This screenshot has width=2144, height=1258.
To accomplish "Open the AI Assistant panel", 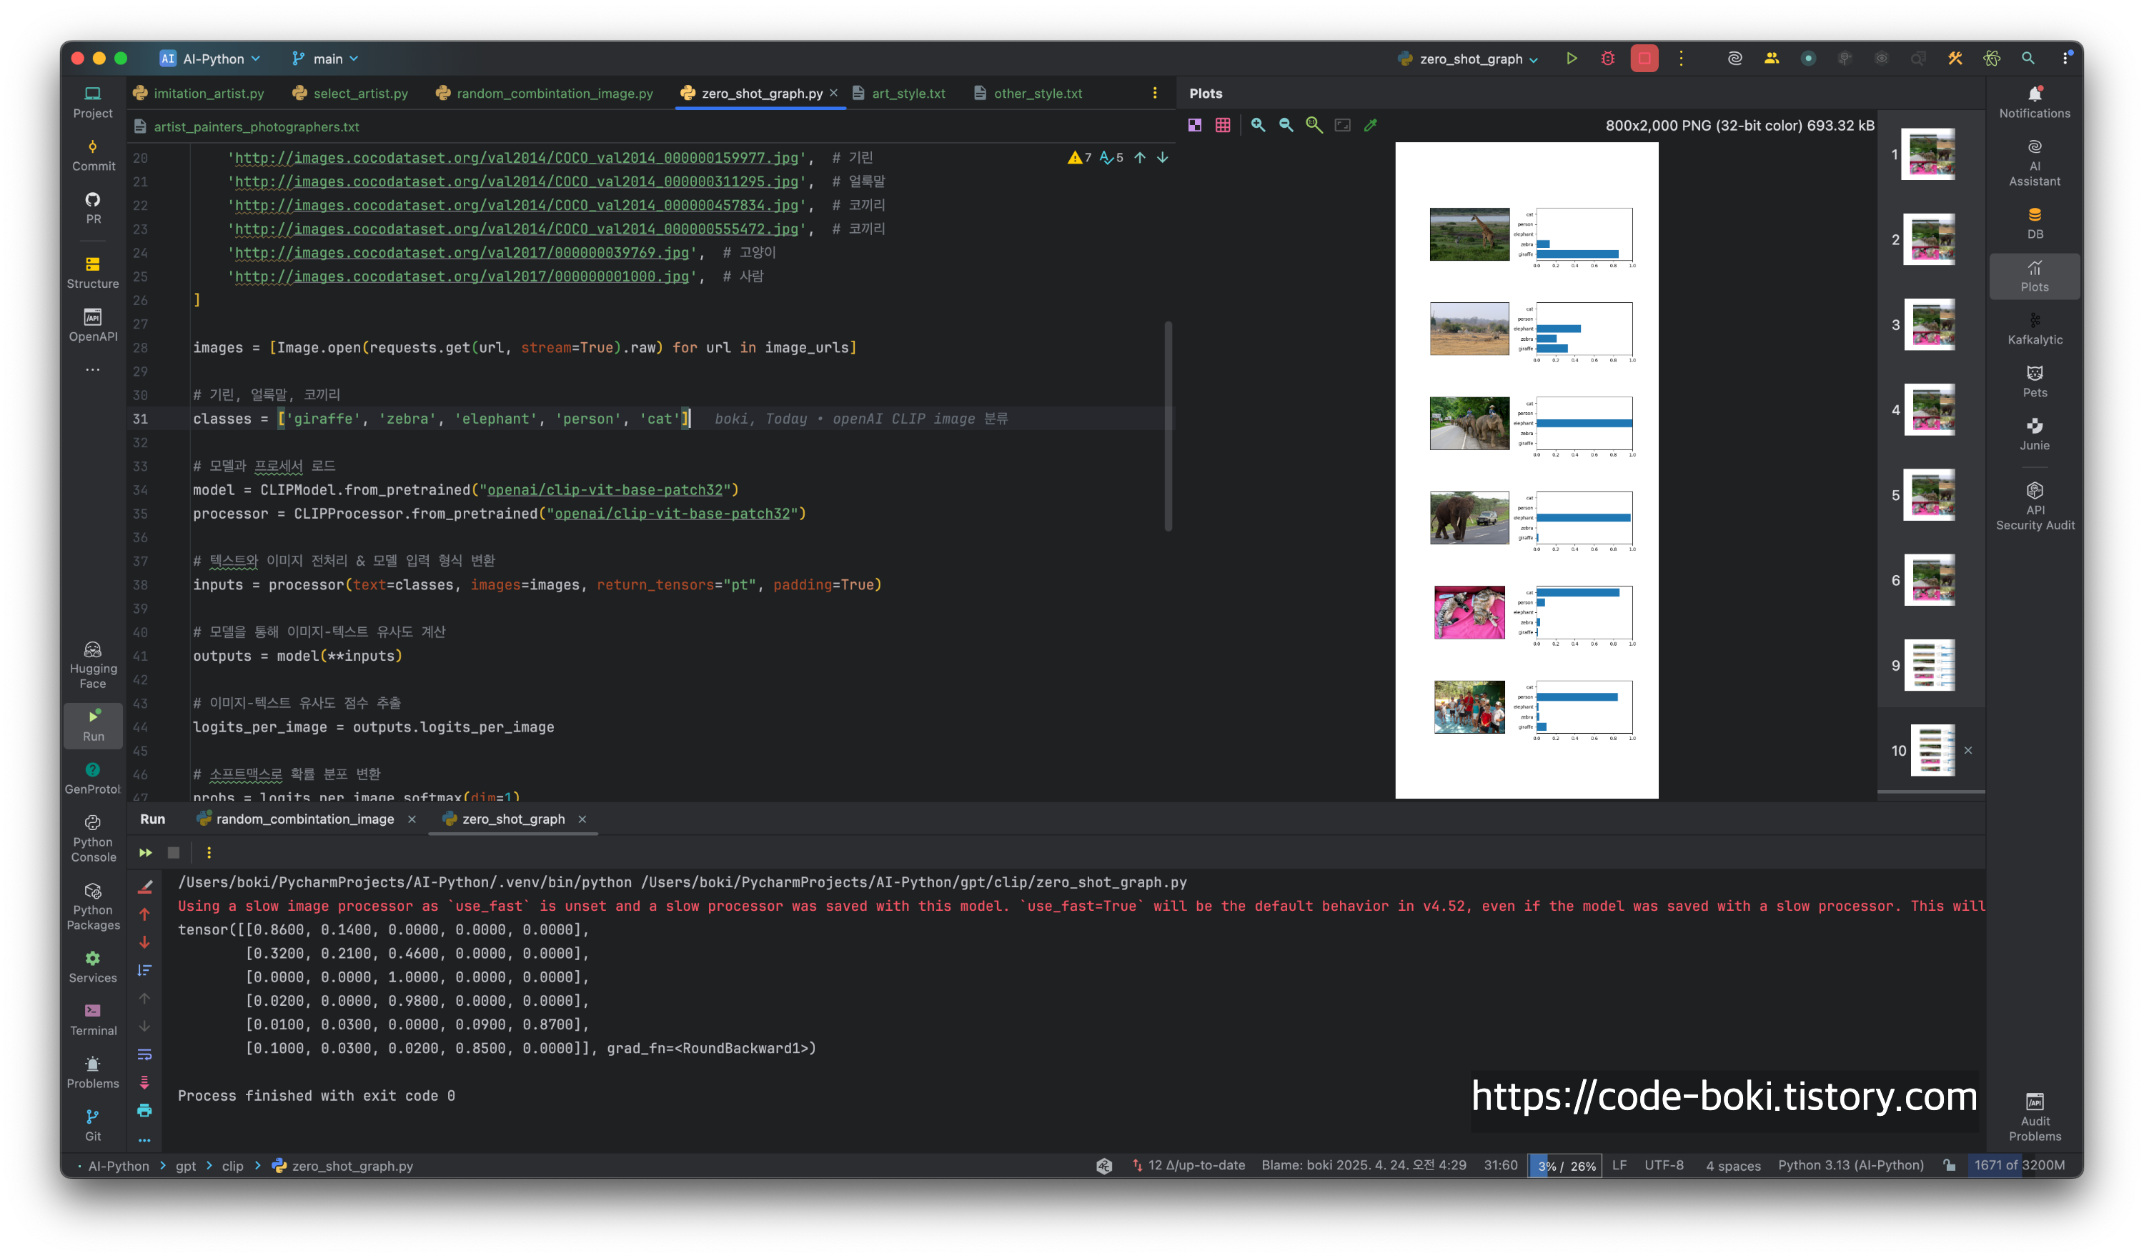I will click(x=2034, y=161).
